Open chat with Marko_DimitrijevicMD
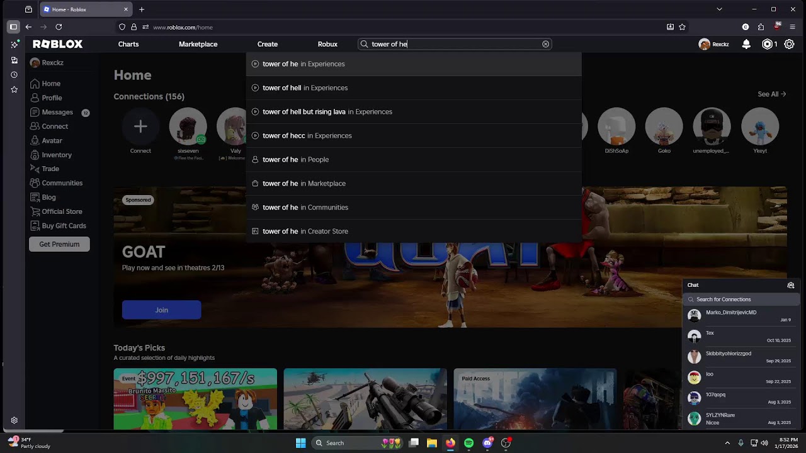The height and width of the screenshot is (453, 806). coord(742,316)
